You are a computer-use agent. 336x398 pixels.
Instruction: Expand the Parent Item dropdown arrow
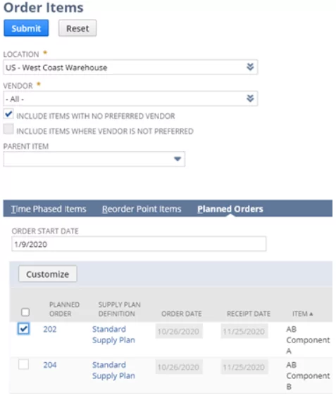pos(178,159)
